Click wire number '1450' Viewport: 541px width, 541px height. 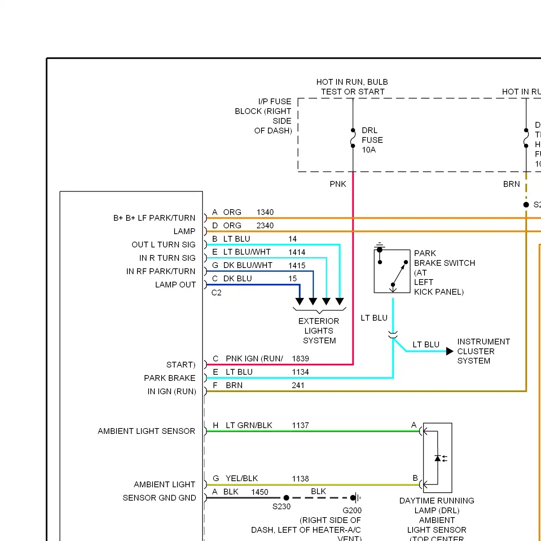point(260,492)
